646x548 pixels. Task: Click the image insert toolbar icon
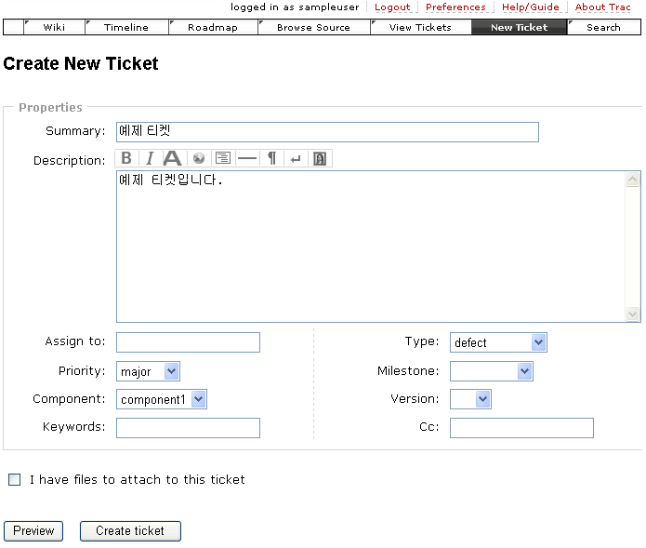320,158
